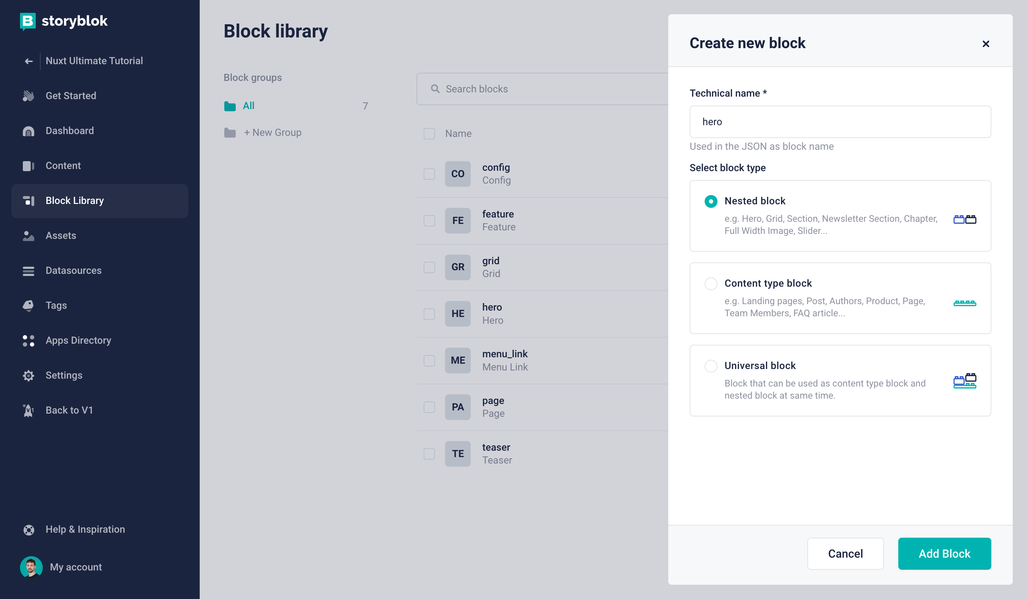Open the Assets section
1027x599 pixels.
(100, 236)
